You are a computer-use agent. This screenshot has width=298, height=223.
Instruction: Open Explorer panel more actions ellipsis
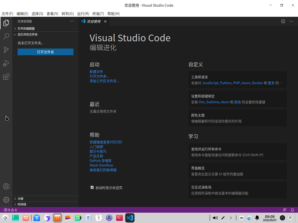click(72, 21)
